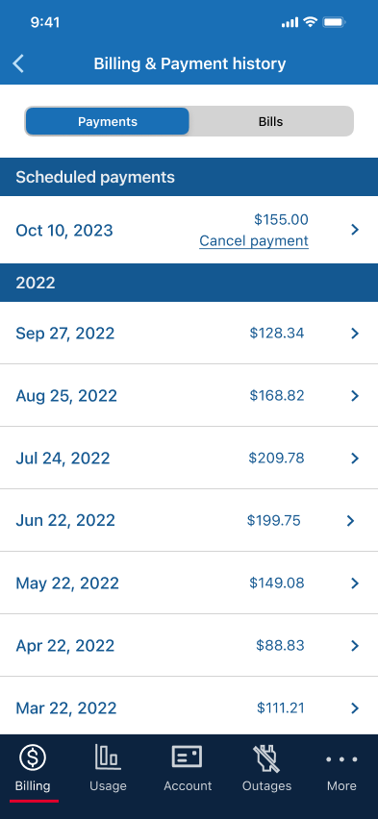378x819 pixels.
Task: Tap the cellular signal bars icon
Action: pos(290,22)
